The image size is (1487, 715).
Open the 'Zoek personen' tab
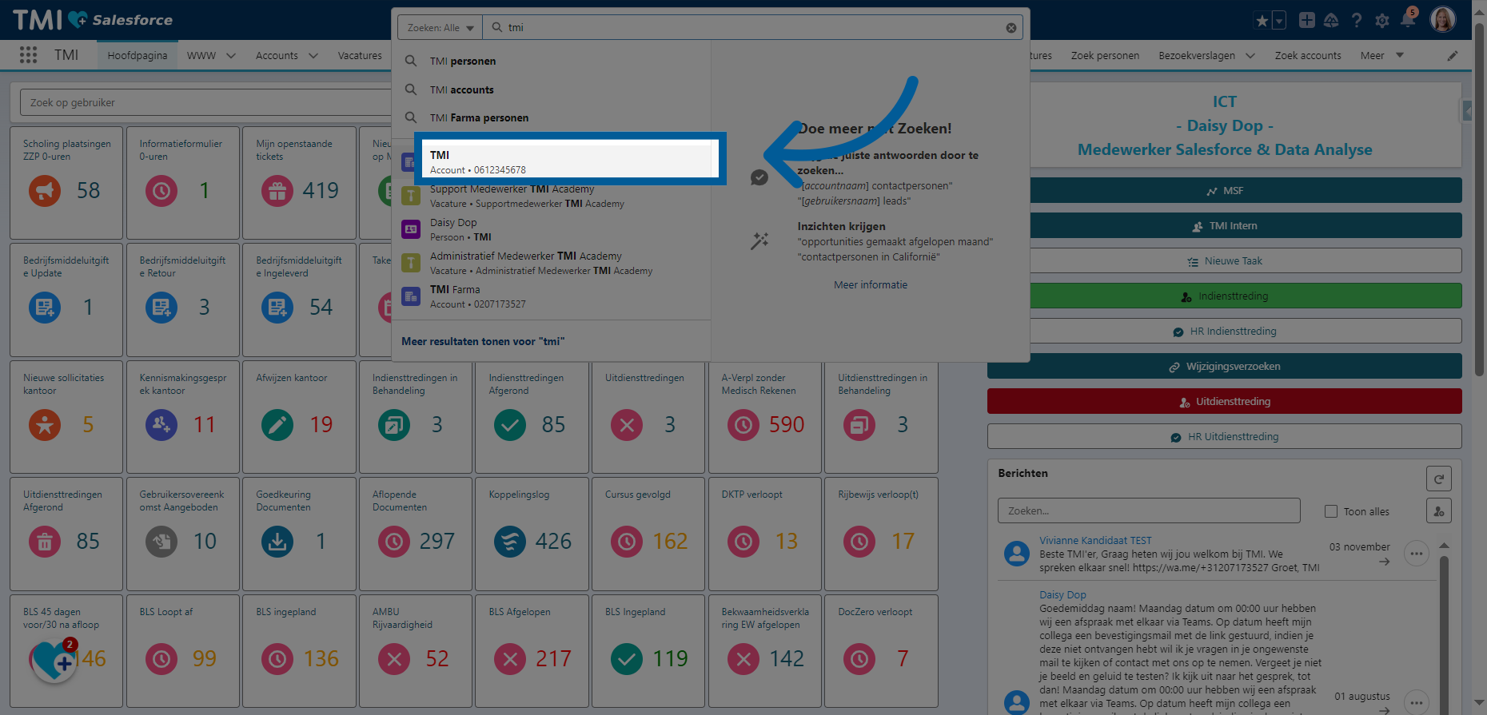[1105, 55]
